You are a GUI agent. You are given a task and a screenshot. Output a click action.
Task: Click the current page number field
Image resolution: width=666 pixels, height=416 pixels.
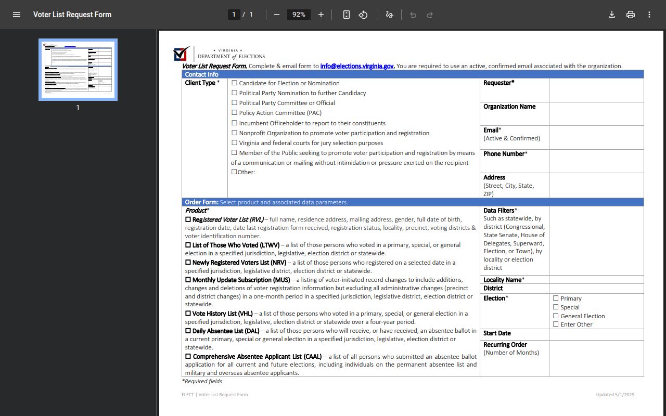click(234, 15)
